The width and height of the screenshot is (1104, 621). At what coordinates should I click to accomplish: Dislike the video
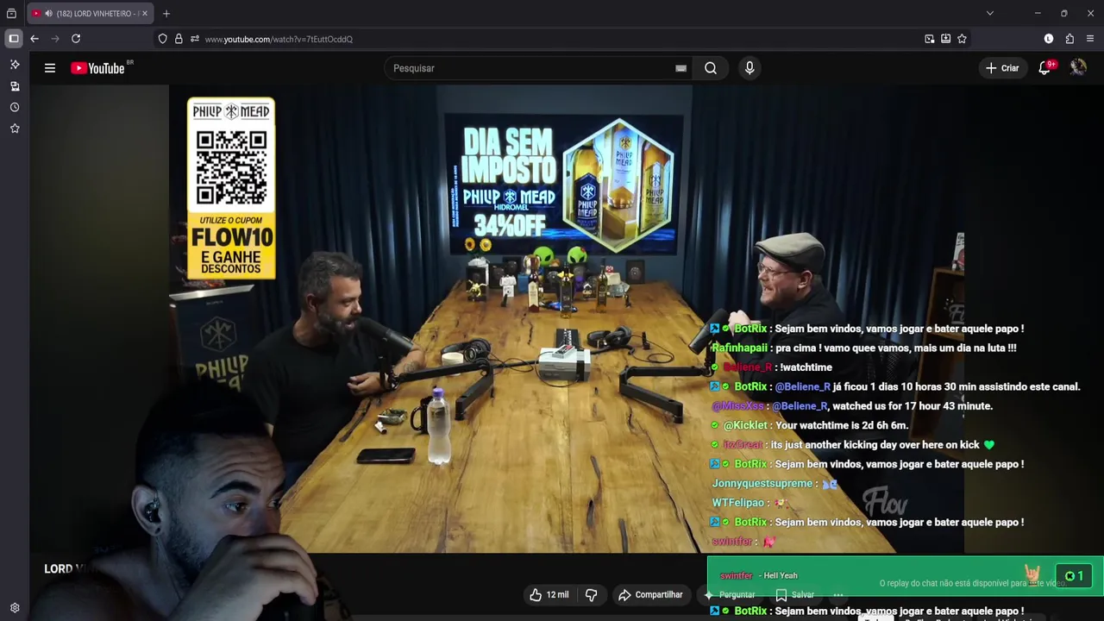(x=592, y=595)
